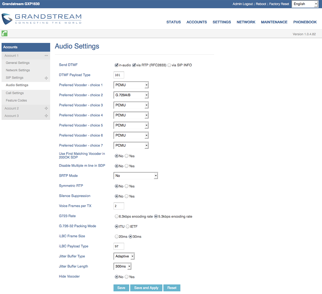Image resolution: width=322 pixels, height=294 pixels.
Task: Open the ACCOUNTS menu
Action: point(196,22)
